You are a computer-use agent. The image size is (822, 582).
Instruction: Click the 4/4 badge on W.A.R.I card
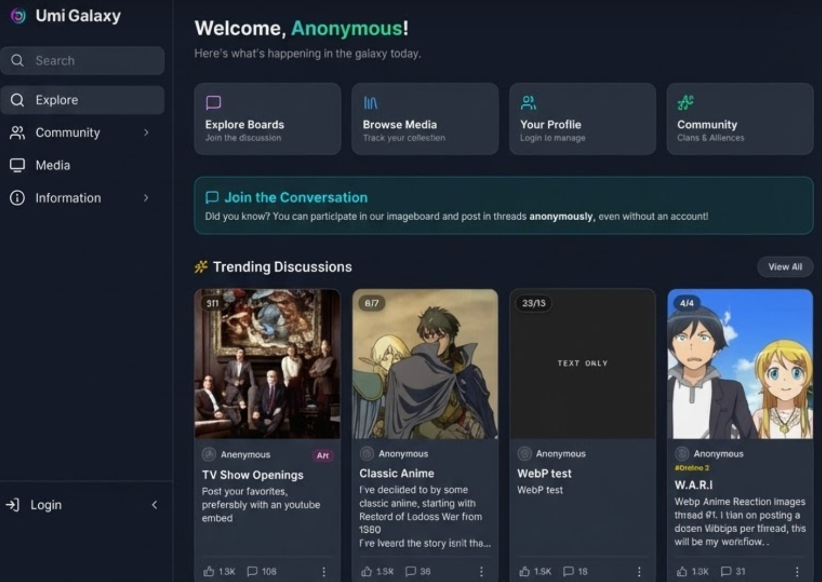[x=687, y=303]
